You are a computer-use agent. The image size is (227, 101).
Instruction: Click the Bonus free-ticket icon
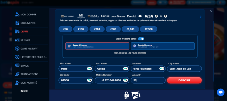[17, 65]
